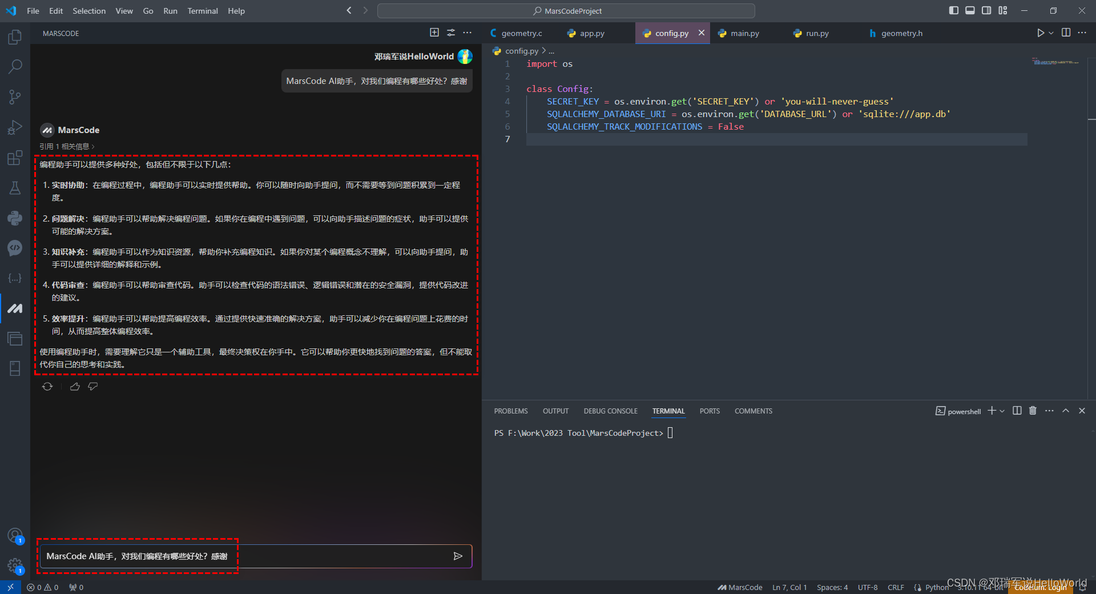Open the Explorer view in activity bar
This screenshot has height=594, width=1096.
[15, 38]
